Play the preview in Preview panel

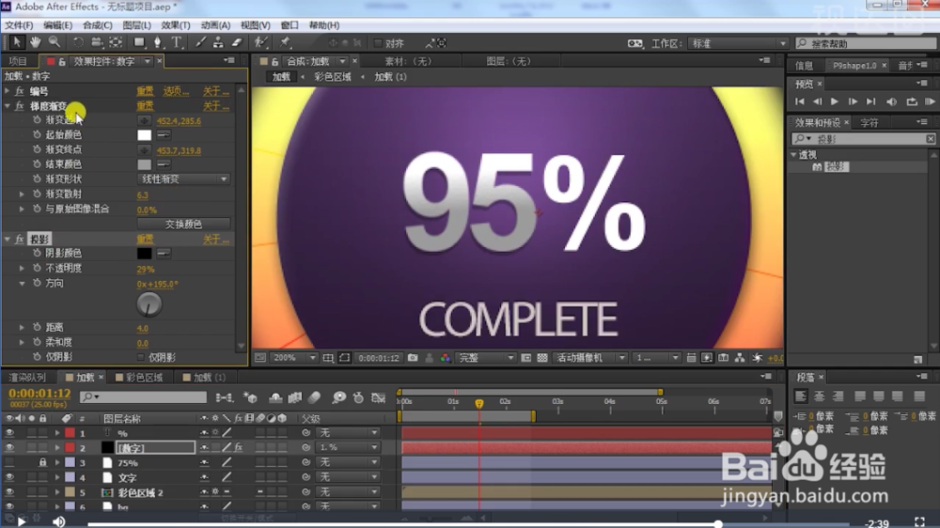[834, 101]
